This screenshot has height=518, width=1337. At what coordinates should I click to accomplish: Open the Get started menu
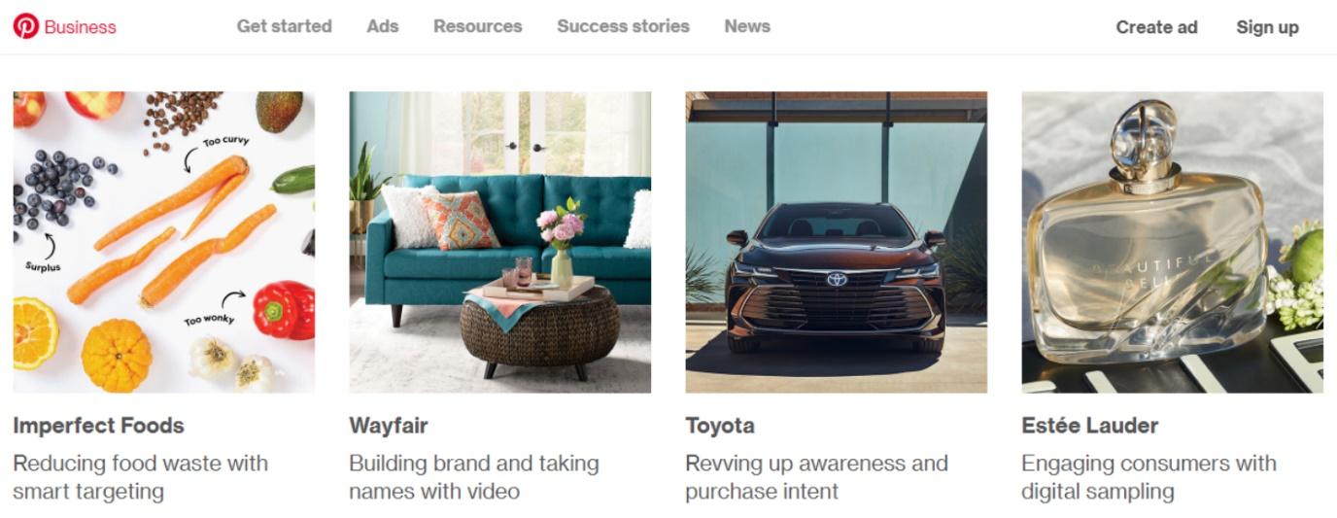pos(284,26)
